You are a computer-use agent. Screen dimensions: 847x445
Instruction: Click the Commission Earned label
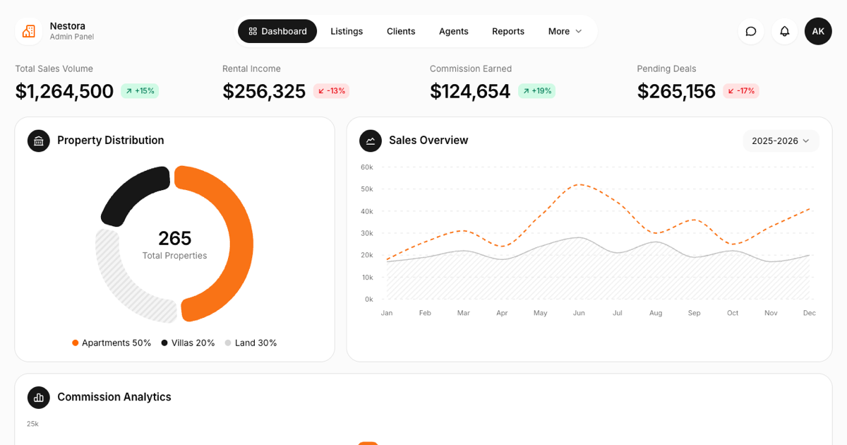coord(471,69)
